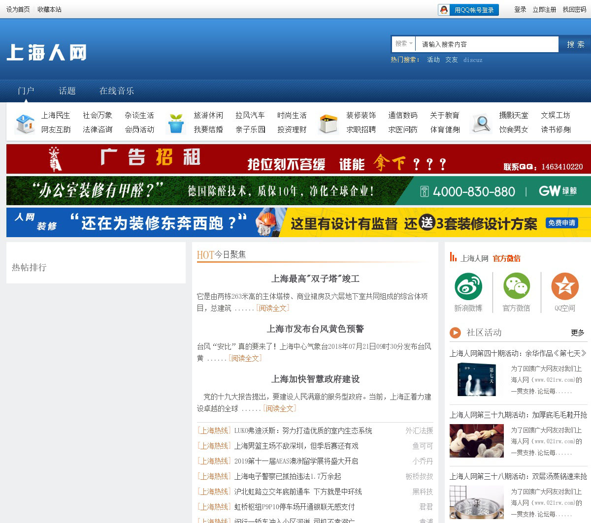Click the QQ空间 star icon
Screen dimensions: 591x523
pyautogui.click(x=564, y=286)
